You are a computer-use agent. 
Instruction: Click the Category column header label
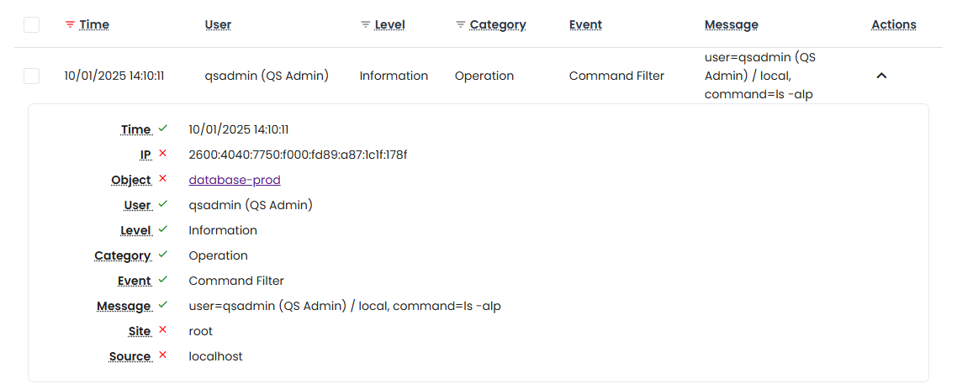coord(498,25)
